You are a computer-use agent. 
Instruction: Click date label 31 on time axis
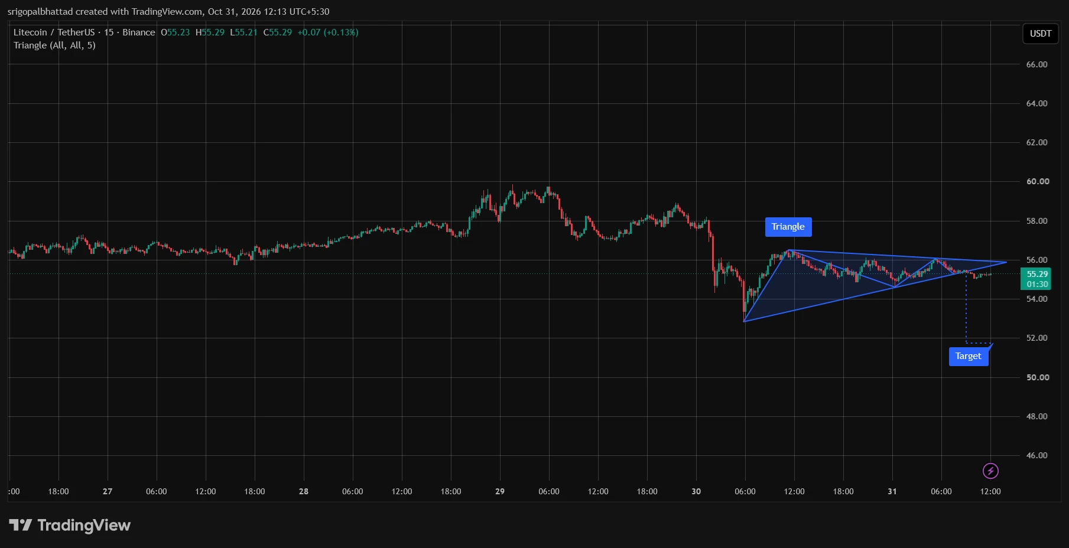pos(892,491)
